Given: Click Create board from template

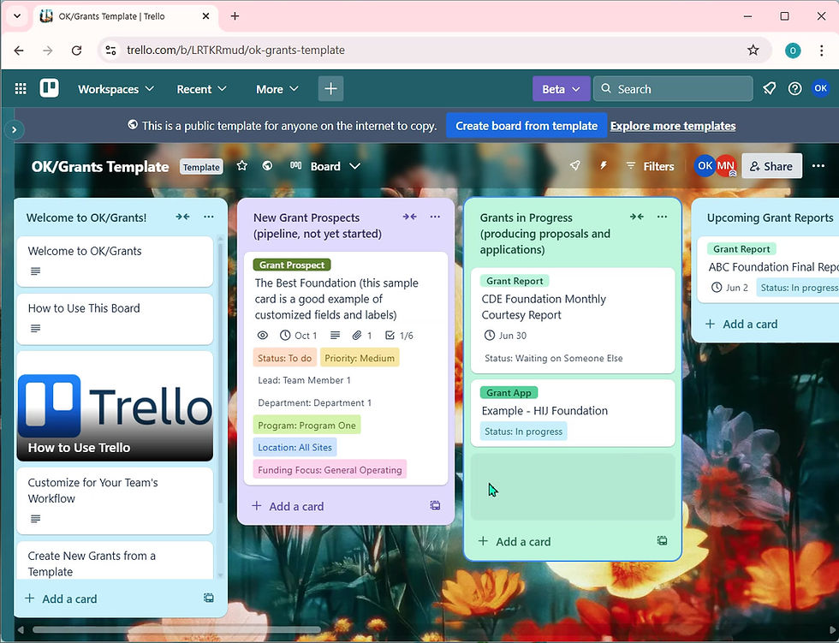Looking at the screenshot, I should point(527,126).
